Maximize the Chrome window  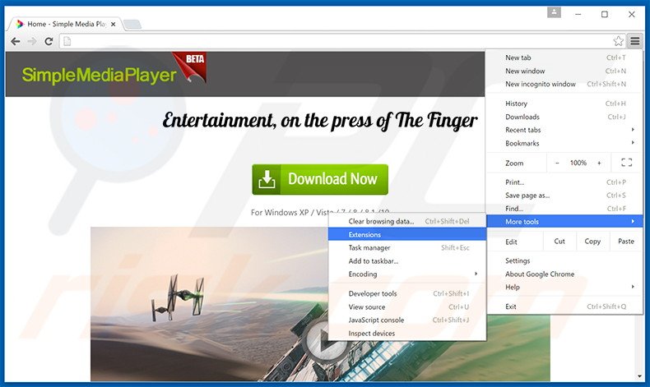[605, 15]
